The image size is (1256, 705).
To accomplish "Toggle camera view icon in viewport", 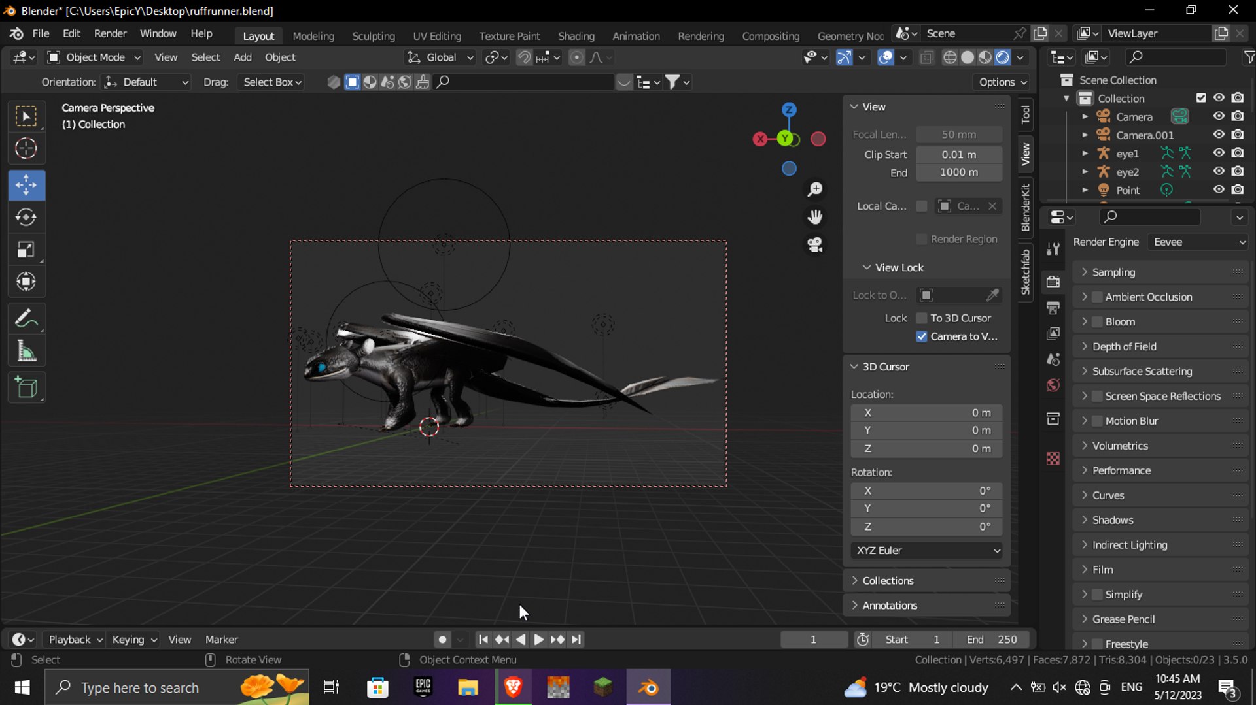I will (x=815, y=245).
